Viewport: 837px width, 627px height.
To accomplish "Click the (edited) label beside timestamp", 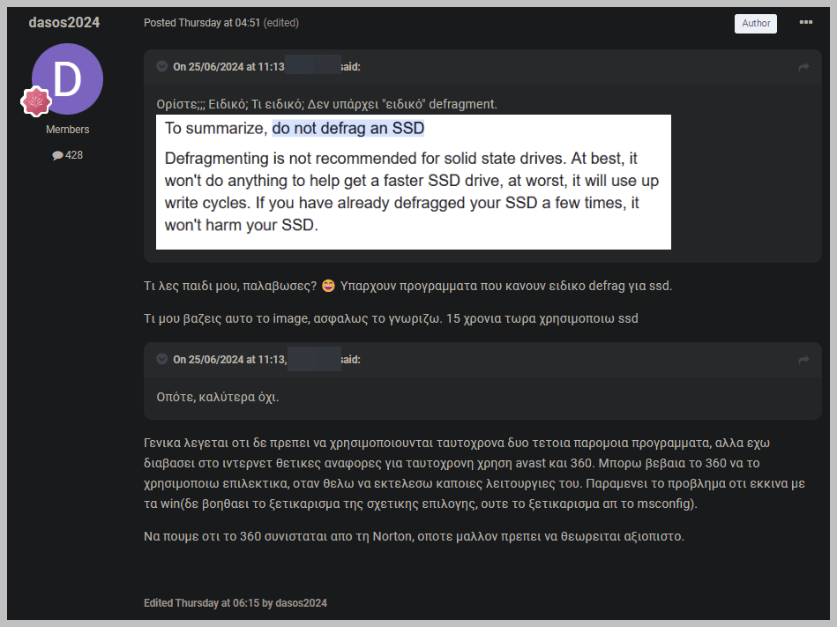I will click(280, 23).
